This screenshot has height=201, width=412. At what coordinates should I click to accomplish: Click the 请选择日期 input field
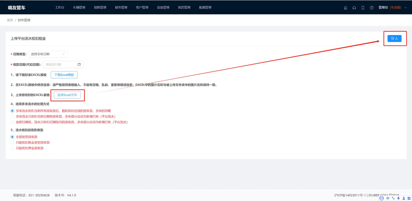63,64
